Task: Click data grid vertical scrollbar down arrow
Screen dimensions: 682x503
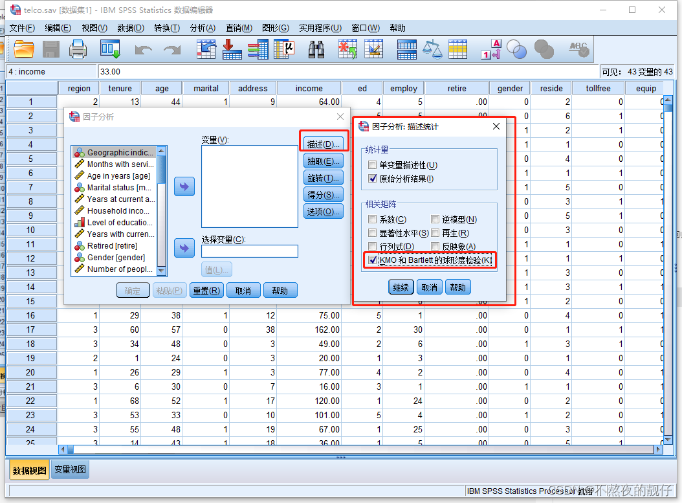Action: pos(668,440)
